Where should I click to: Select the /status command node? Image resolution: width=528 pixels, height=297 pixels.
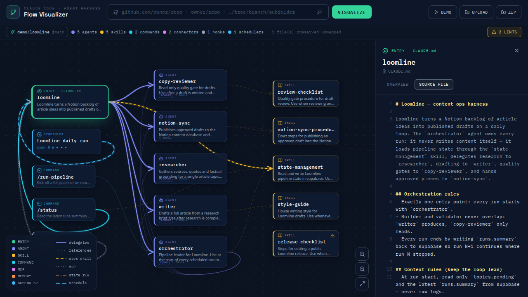64,210
